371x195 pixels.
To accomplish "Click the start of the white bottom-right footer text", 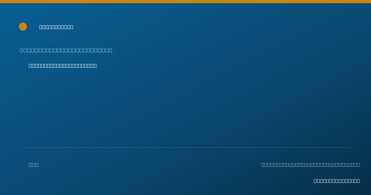I will 315,181.
